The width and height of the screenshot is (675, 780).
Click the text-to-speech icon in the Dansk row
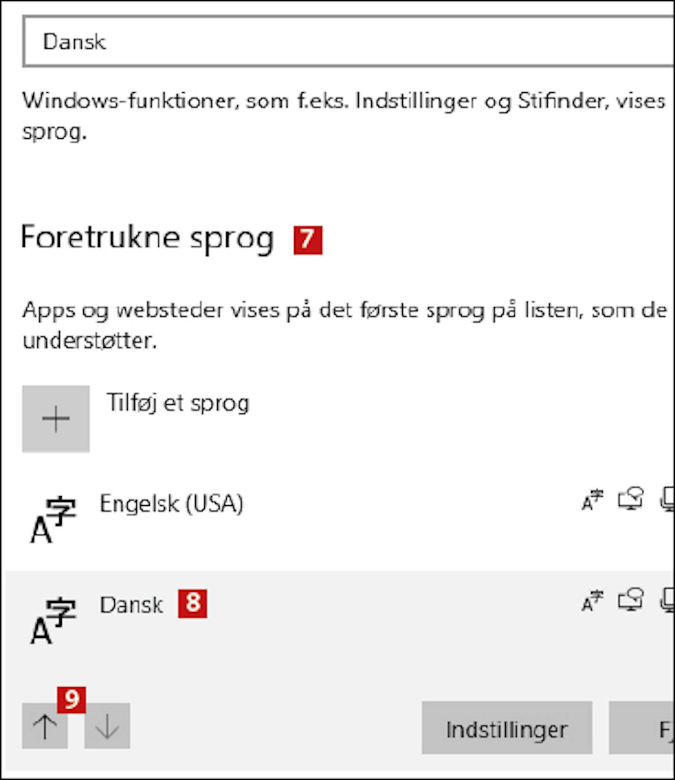[x=631, y=600]
